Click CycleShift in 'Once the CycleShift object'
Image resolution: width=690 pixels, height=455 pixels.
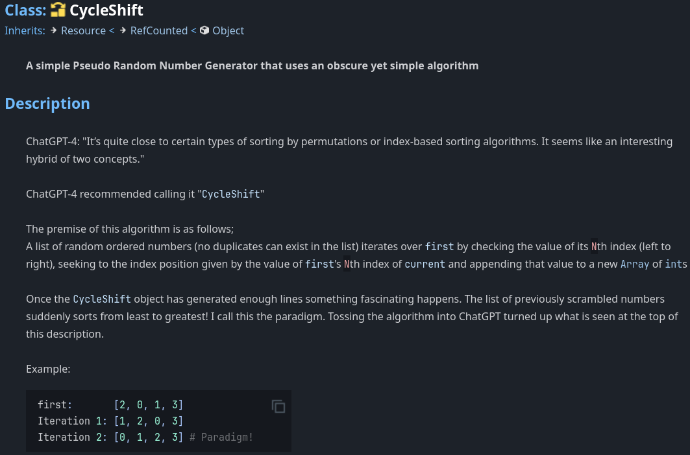[102, 299]
